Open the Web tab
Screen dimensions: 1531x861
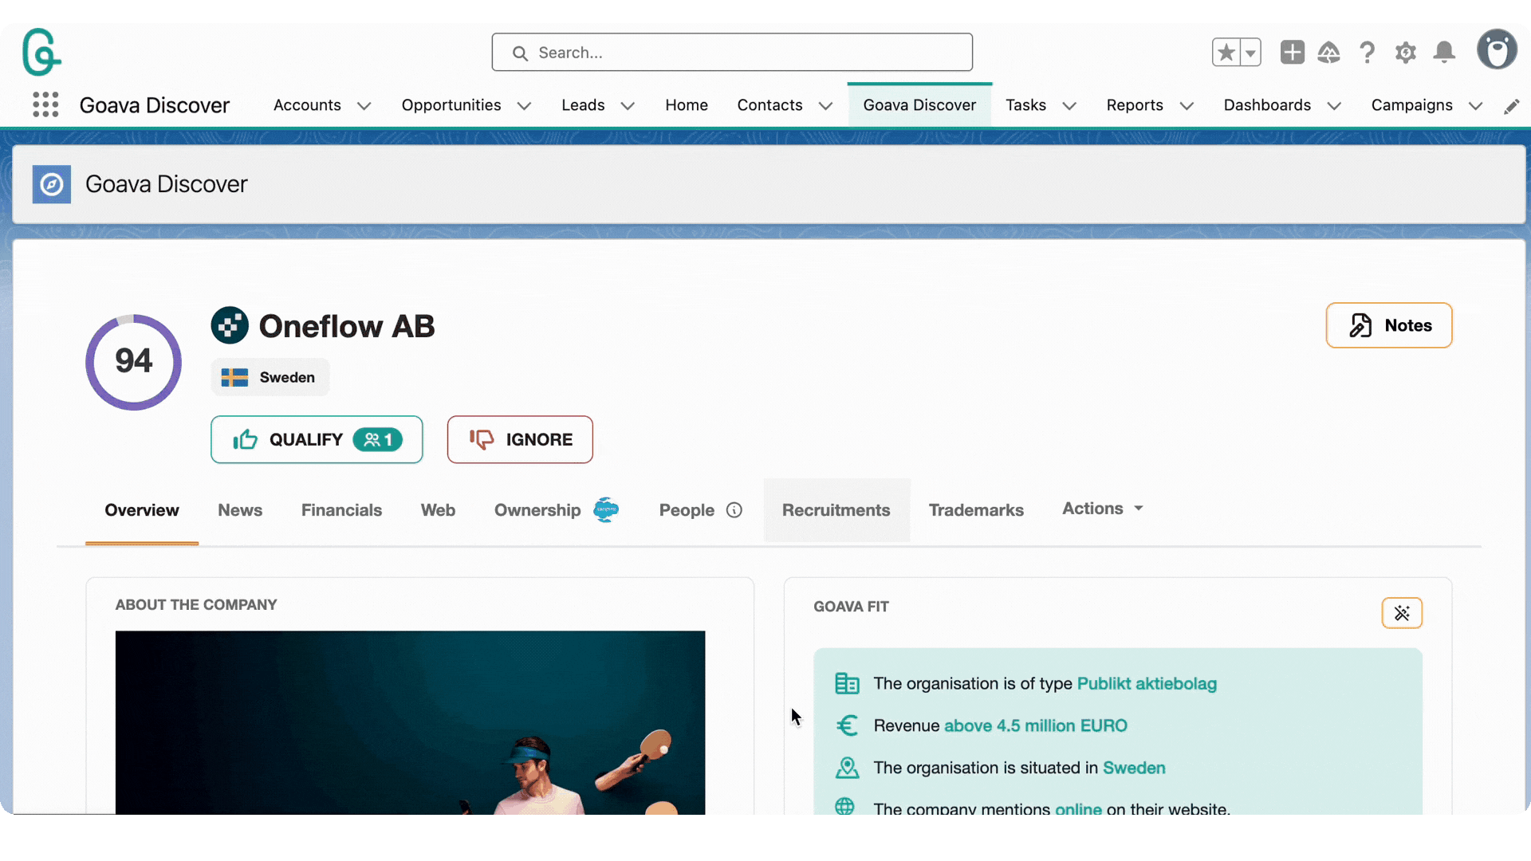point(438,510)
